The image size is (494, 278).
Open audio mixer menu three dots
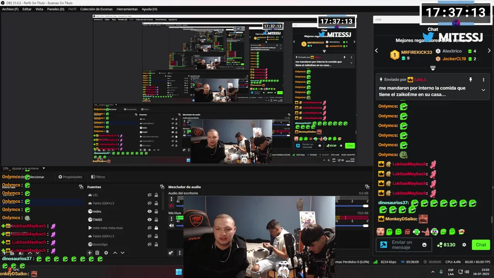click(x=179, y=253)
